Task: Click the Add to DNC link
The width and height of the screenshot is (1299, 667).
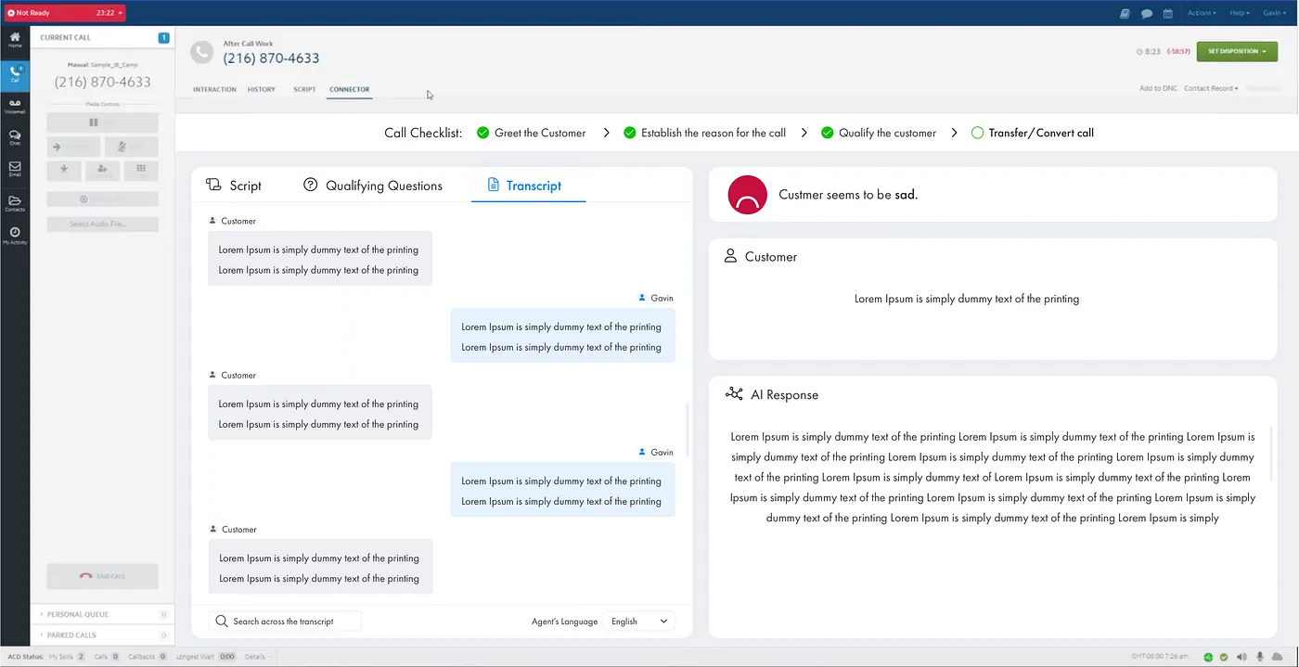Action: pyautogui.click(x=1158, y=88)
